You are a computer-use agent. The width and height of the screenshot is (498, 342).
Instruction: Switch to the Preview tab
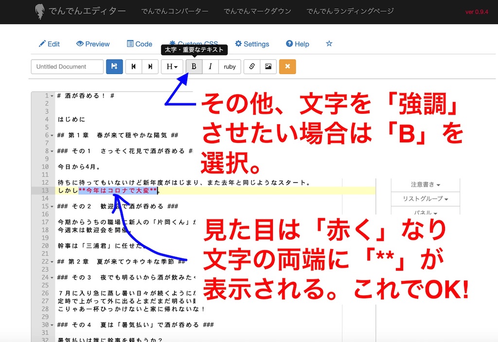point(93,44)
